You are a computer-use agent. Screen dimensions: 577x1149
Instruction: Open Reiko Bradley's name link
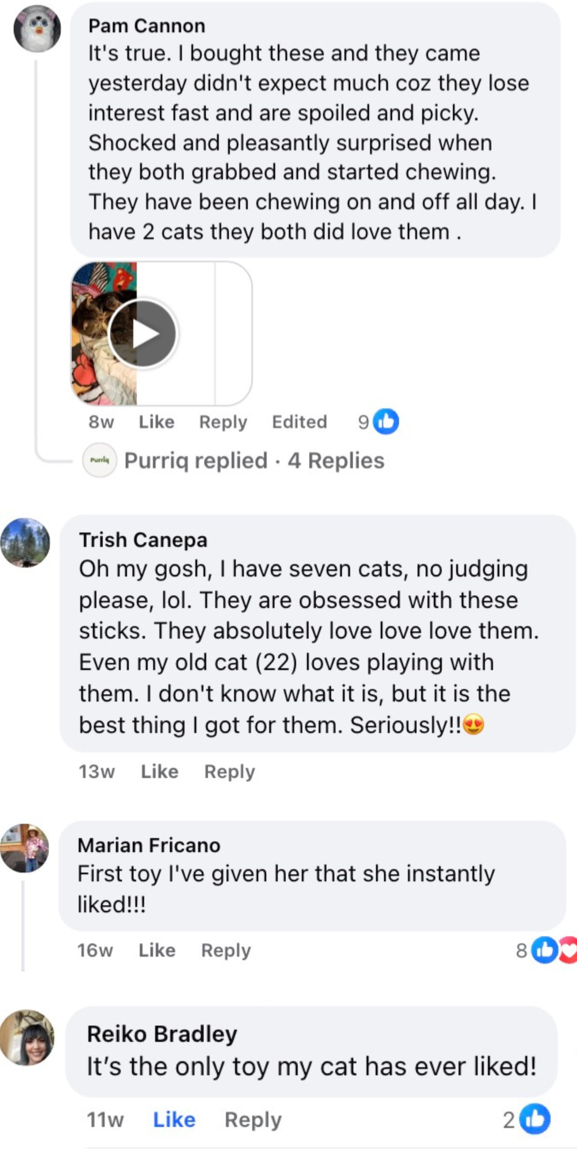pos(162,1034)
